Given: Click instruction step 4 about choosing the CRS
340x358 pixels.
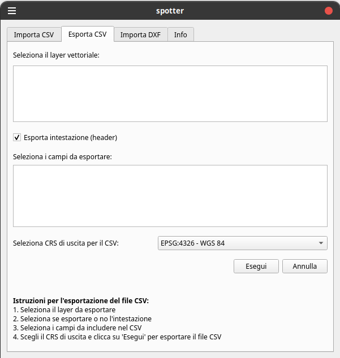Looking at the screenshot, I should click(117, 337).
